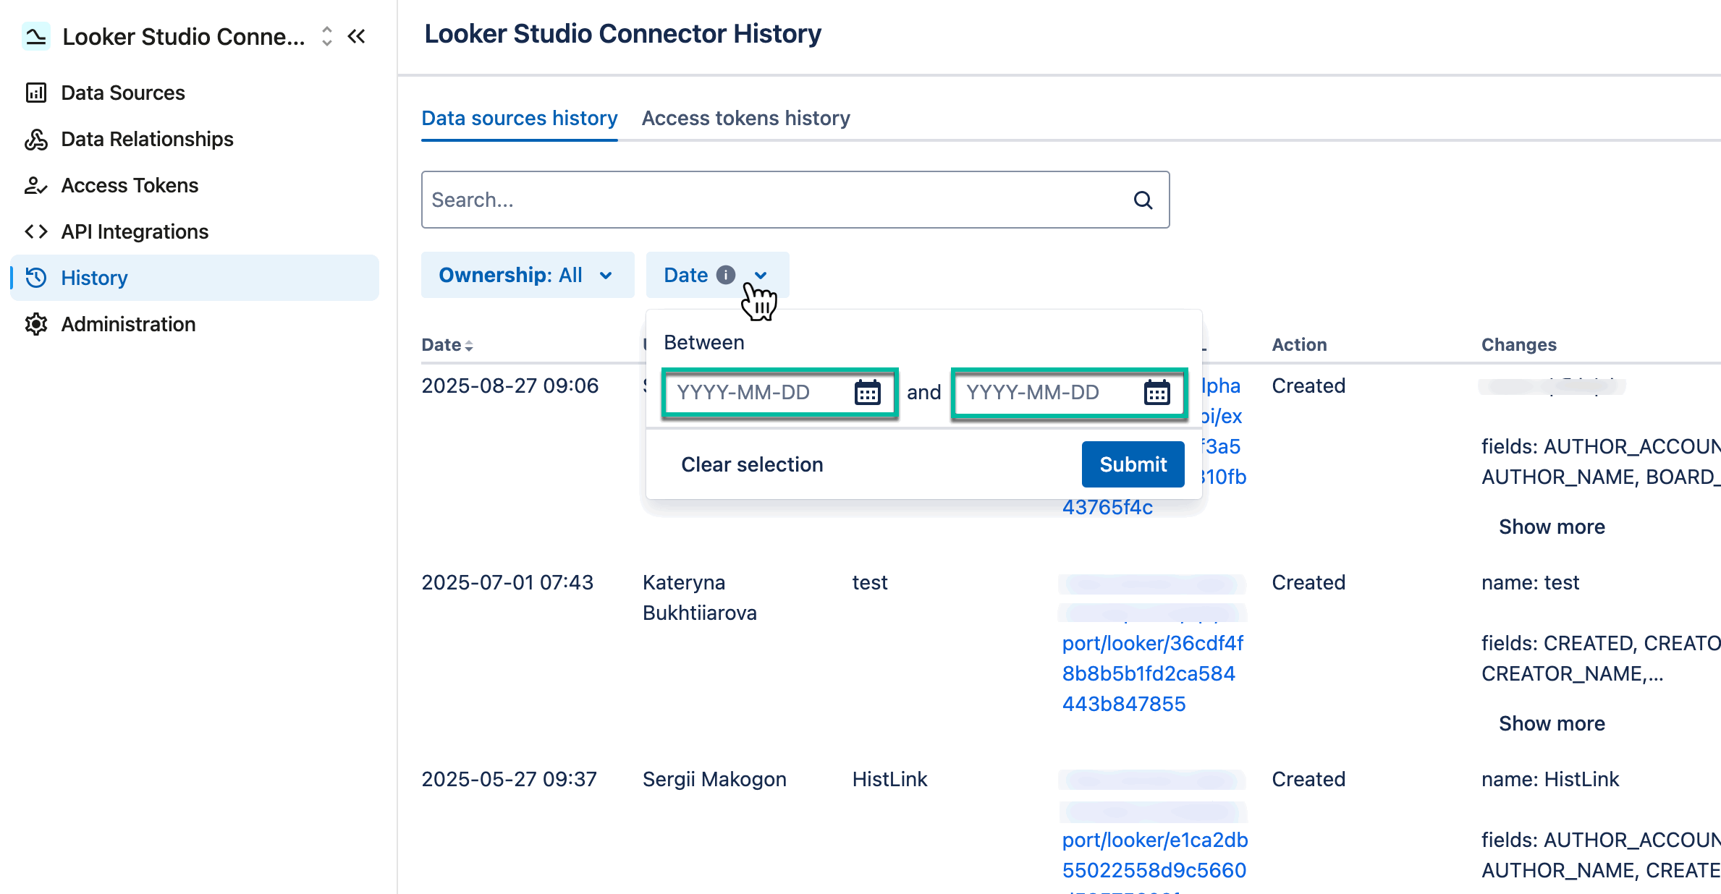
Task: Collapse the left sidebar with the double chevron
Action: pos(355,36)
